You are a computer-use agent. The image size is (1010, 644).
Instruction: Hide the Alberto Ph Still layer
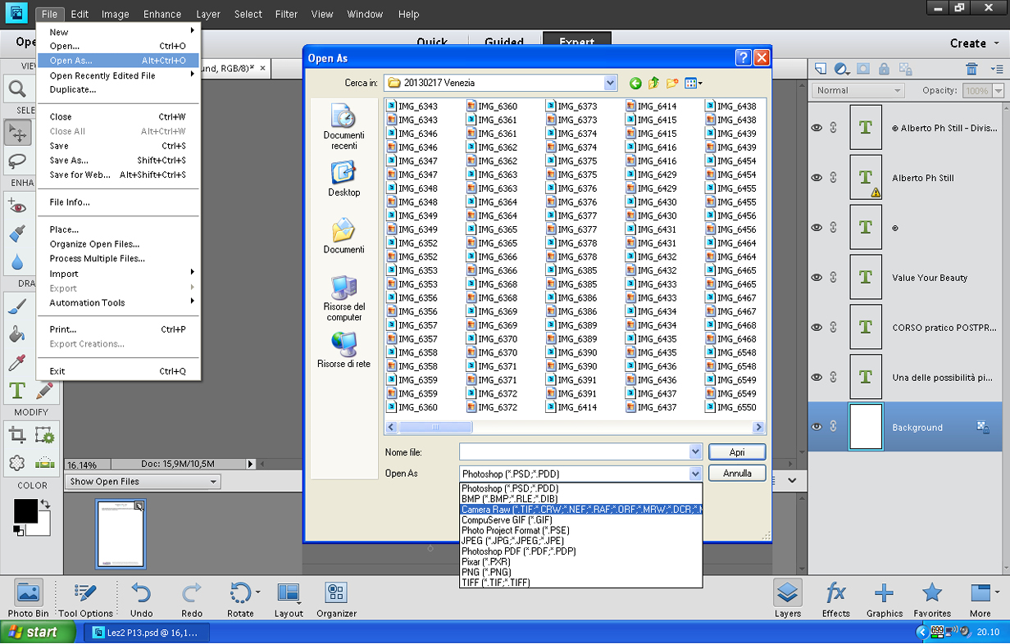click(x=817, y=178)
